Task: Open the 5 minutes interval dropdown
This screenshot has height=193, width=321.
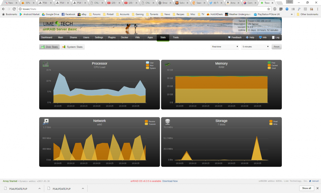Action: (255, 47)
